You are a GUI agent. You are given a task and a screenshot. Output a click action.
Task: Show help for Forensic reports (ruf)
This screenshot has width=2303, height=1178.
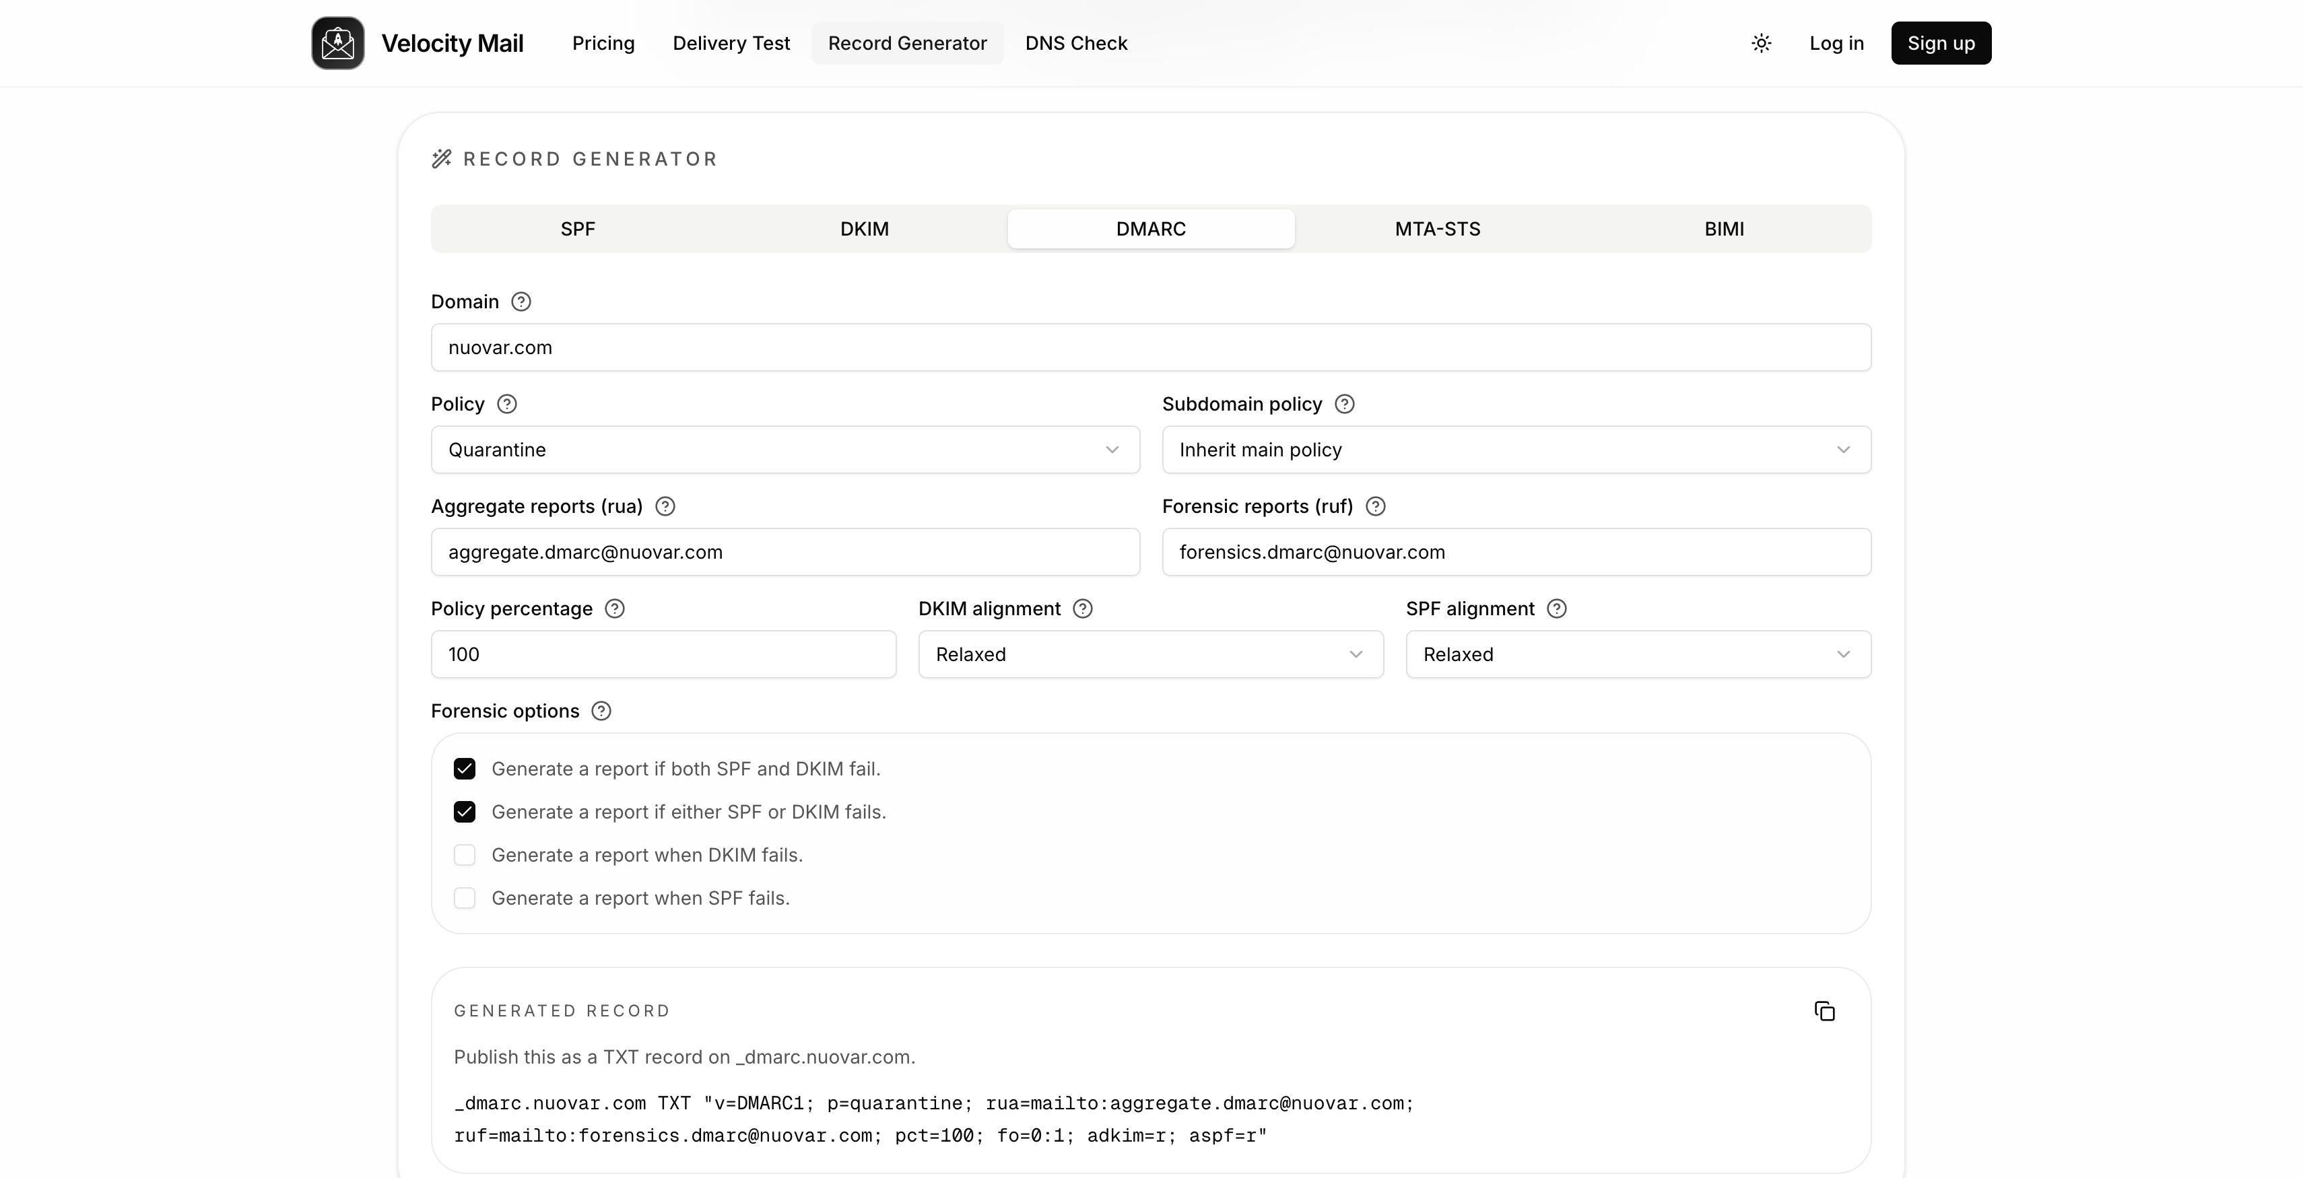click(x=1376, y=507)
